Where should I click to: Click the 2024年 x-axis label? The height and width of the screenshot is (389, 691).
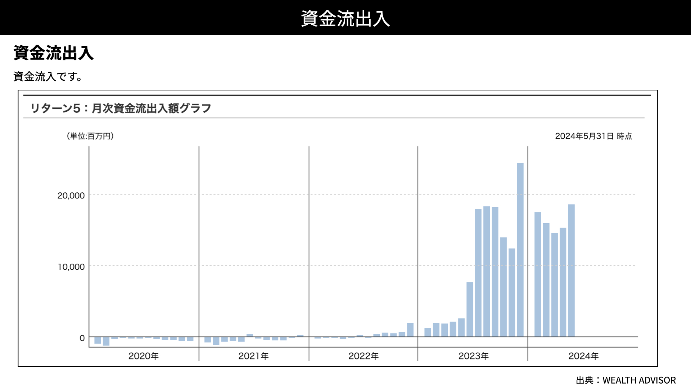(583, 356)
